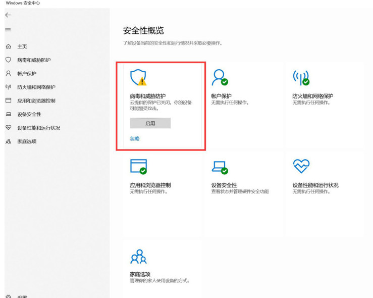This screenshot has height=298, width=373.
Task: Click the home icon beside 主页
Action: 8,46
